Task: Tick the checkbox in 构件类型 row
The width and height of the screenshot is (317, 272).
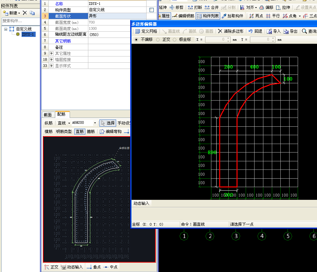Action: pos(151,10)
